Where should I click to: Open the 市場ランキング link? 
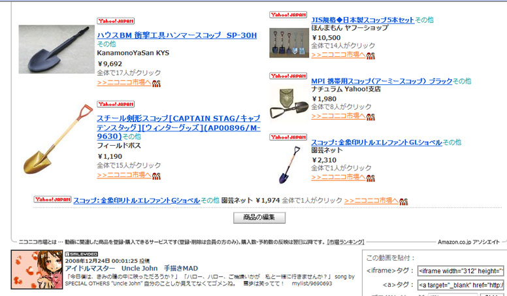click(x=346, y=242)
